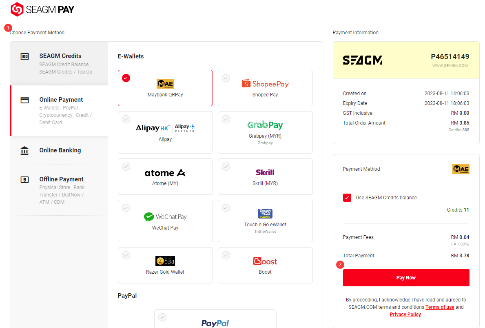Viewport: 485px width, 328px height.
Task: Tick the PayPal selection circle
Action: (162, 317)
